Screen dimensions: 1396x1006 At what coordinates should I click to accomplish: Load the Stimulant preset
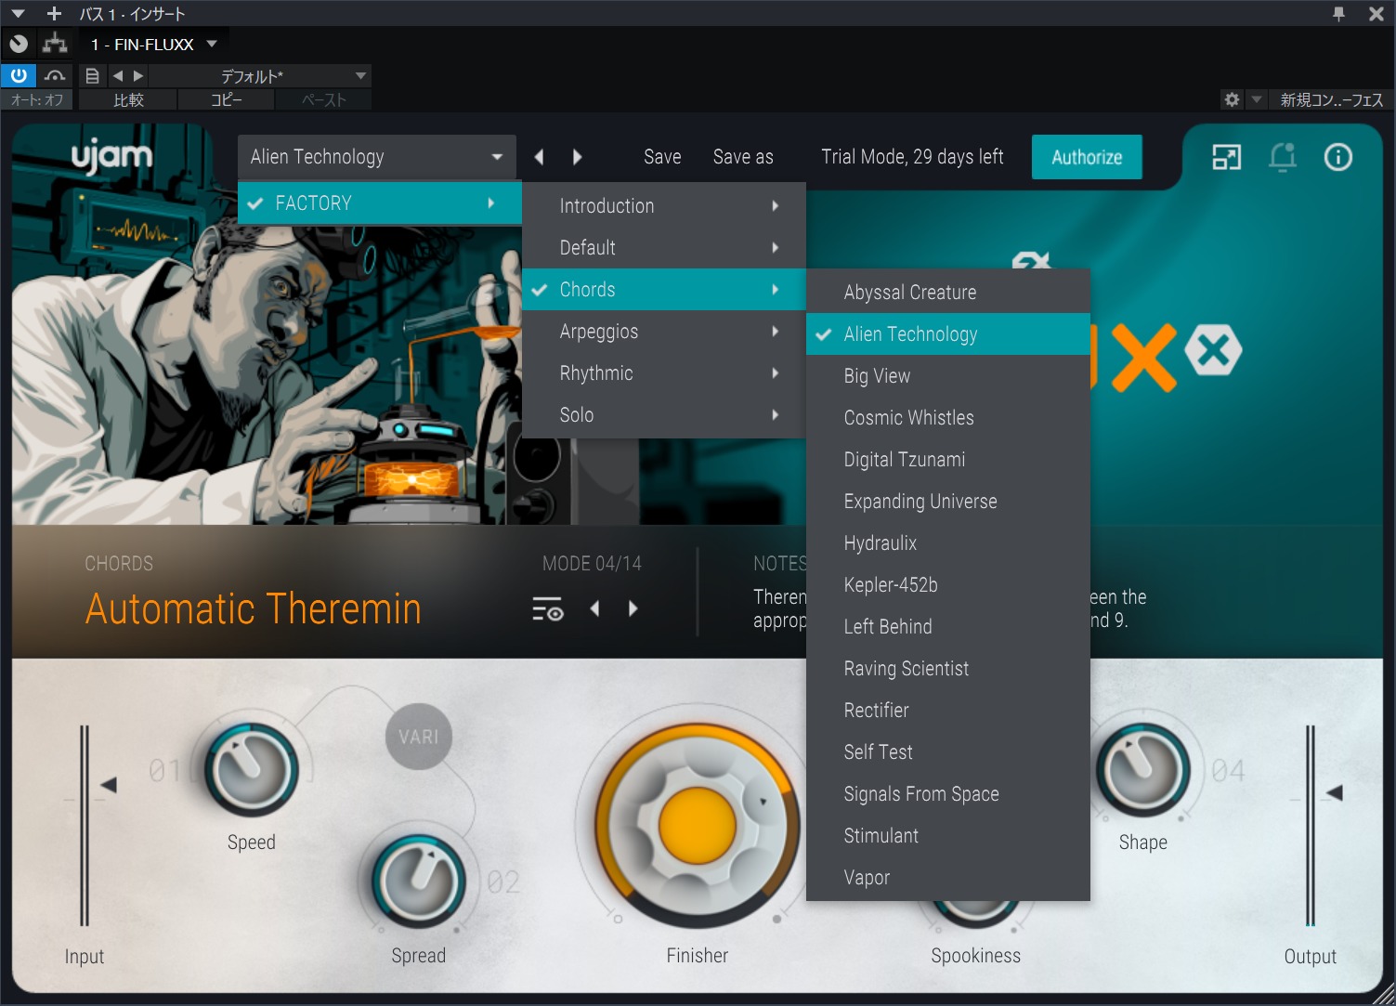[948, 836]
